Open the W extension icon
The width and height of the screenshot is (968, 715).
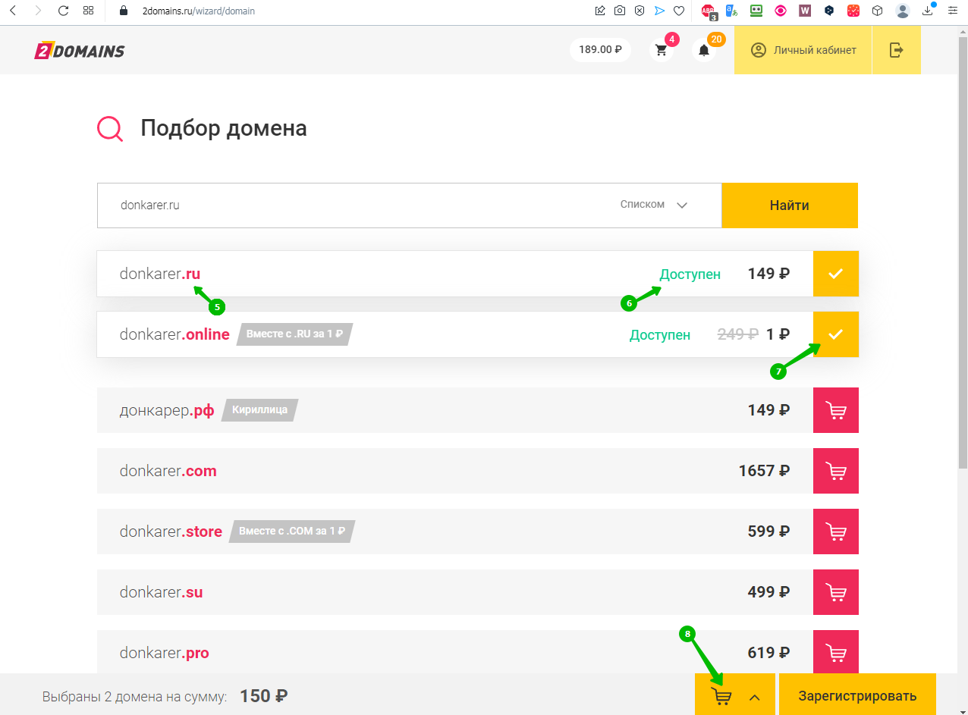coord(805,11)
